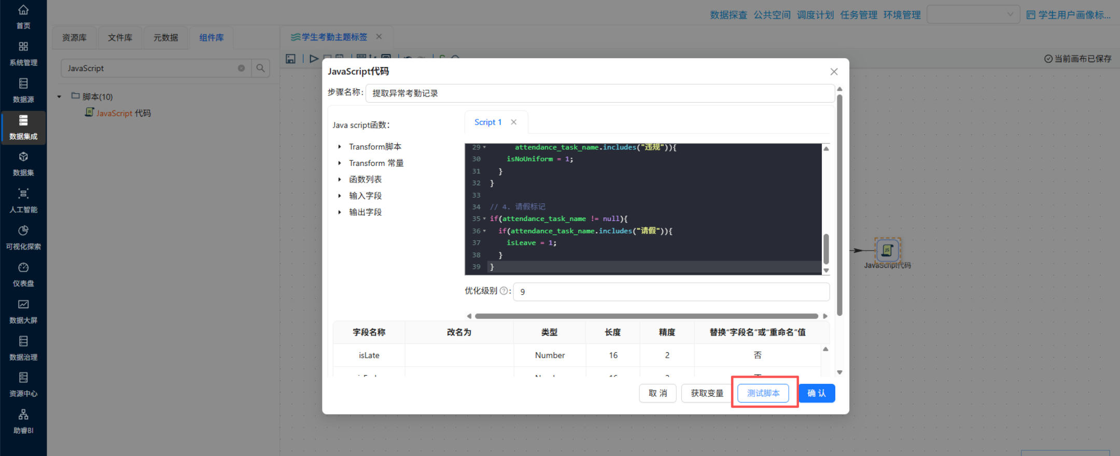Click the Number type cell for isLate
The width and height of the screenshot is (1120, 456).
[x=550, y=355]
